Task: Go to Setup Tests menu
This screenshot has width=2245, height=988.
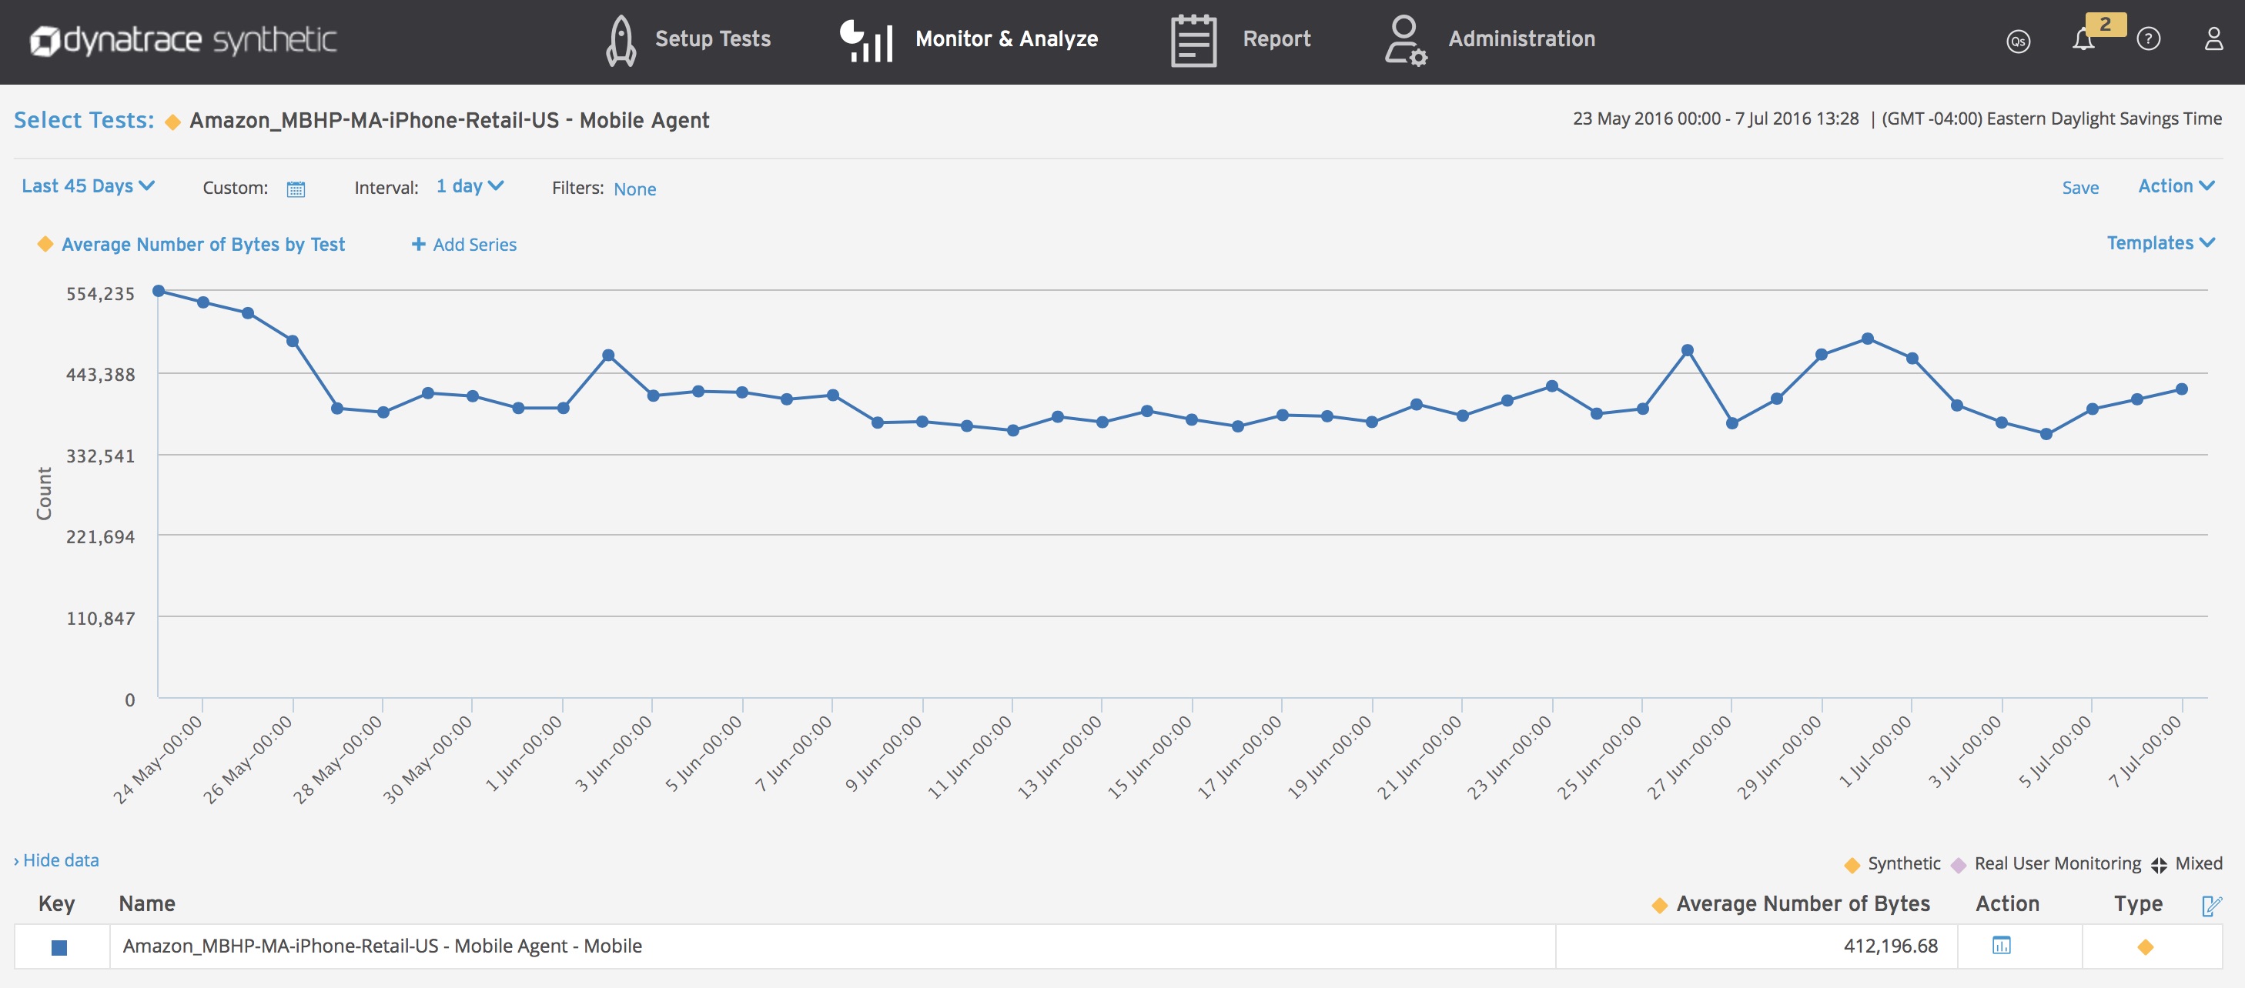Action: pyautogui.click(x=713, y=39)
